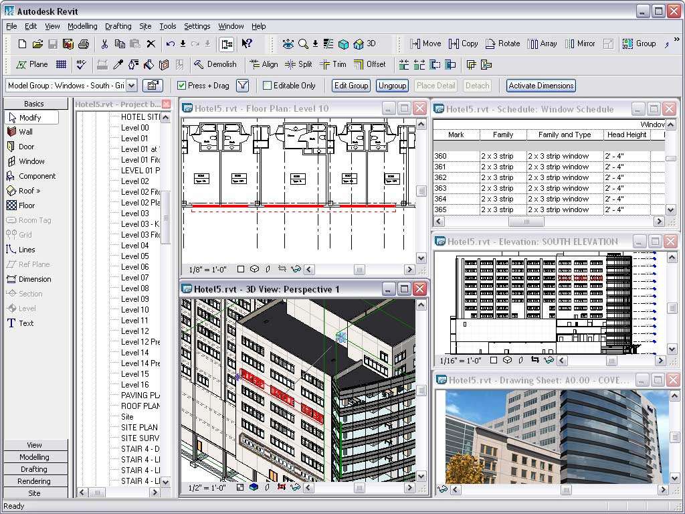
Task: Open the Settings menu
Action: click(x=197, y=26)
